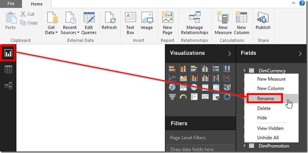The width and height of the screenshot is (308, 153).
Task: Click the Page Level Filters label
Action: click(188, 138)
